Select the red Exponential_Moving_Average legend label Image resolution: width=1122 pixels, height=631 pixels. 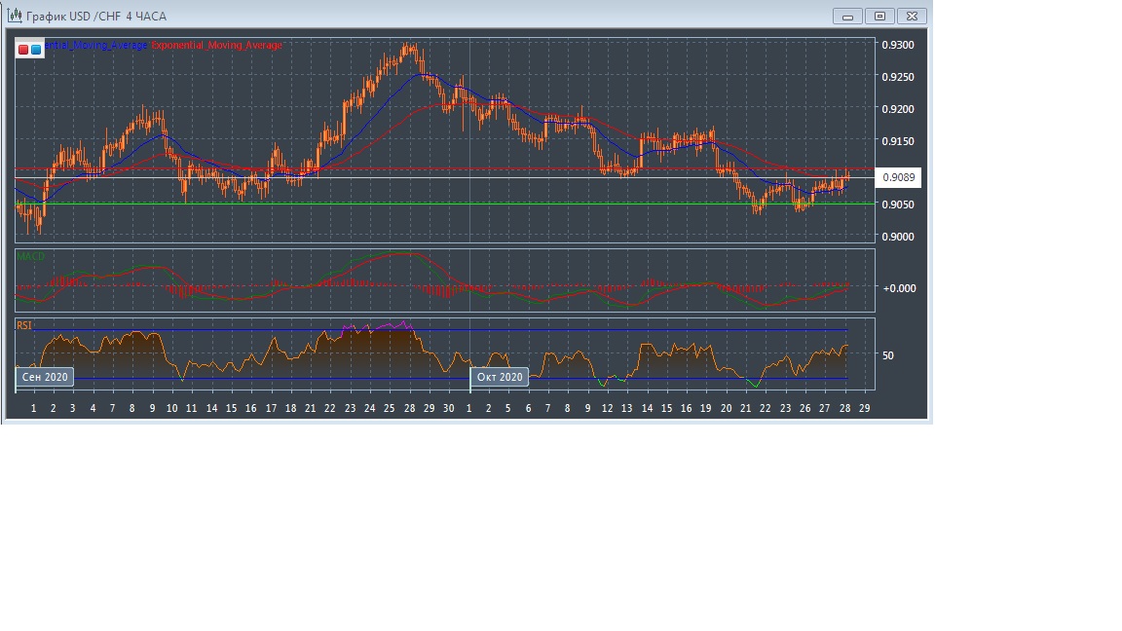216,46
